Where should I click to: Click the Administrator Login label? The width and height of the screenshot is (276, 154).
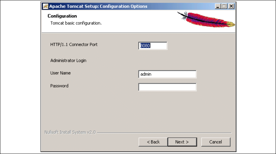68,60
